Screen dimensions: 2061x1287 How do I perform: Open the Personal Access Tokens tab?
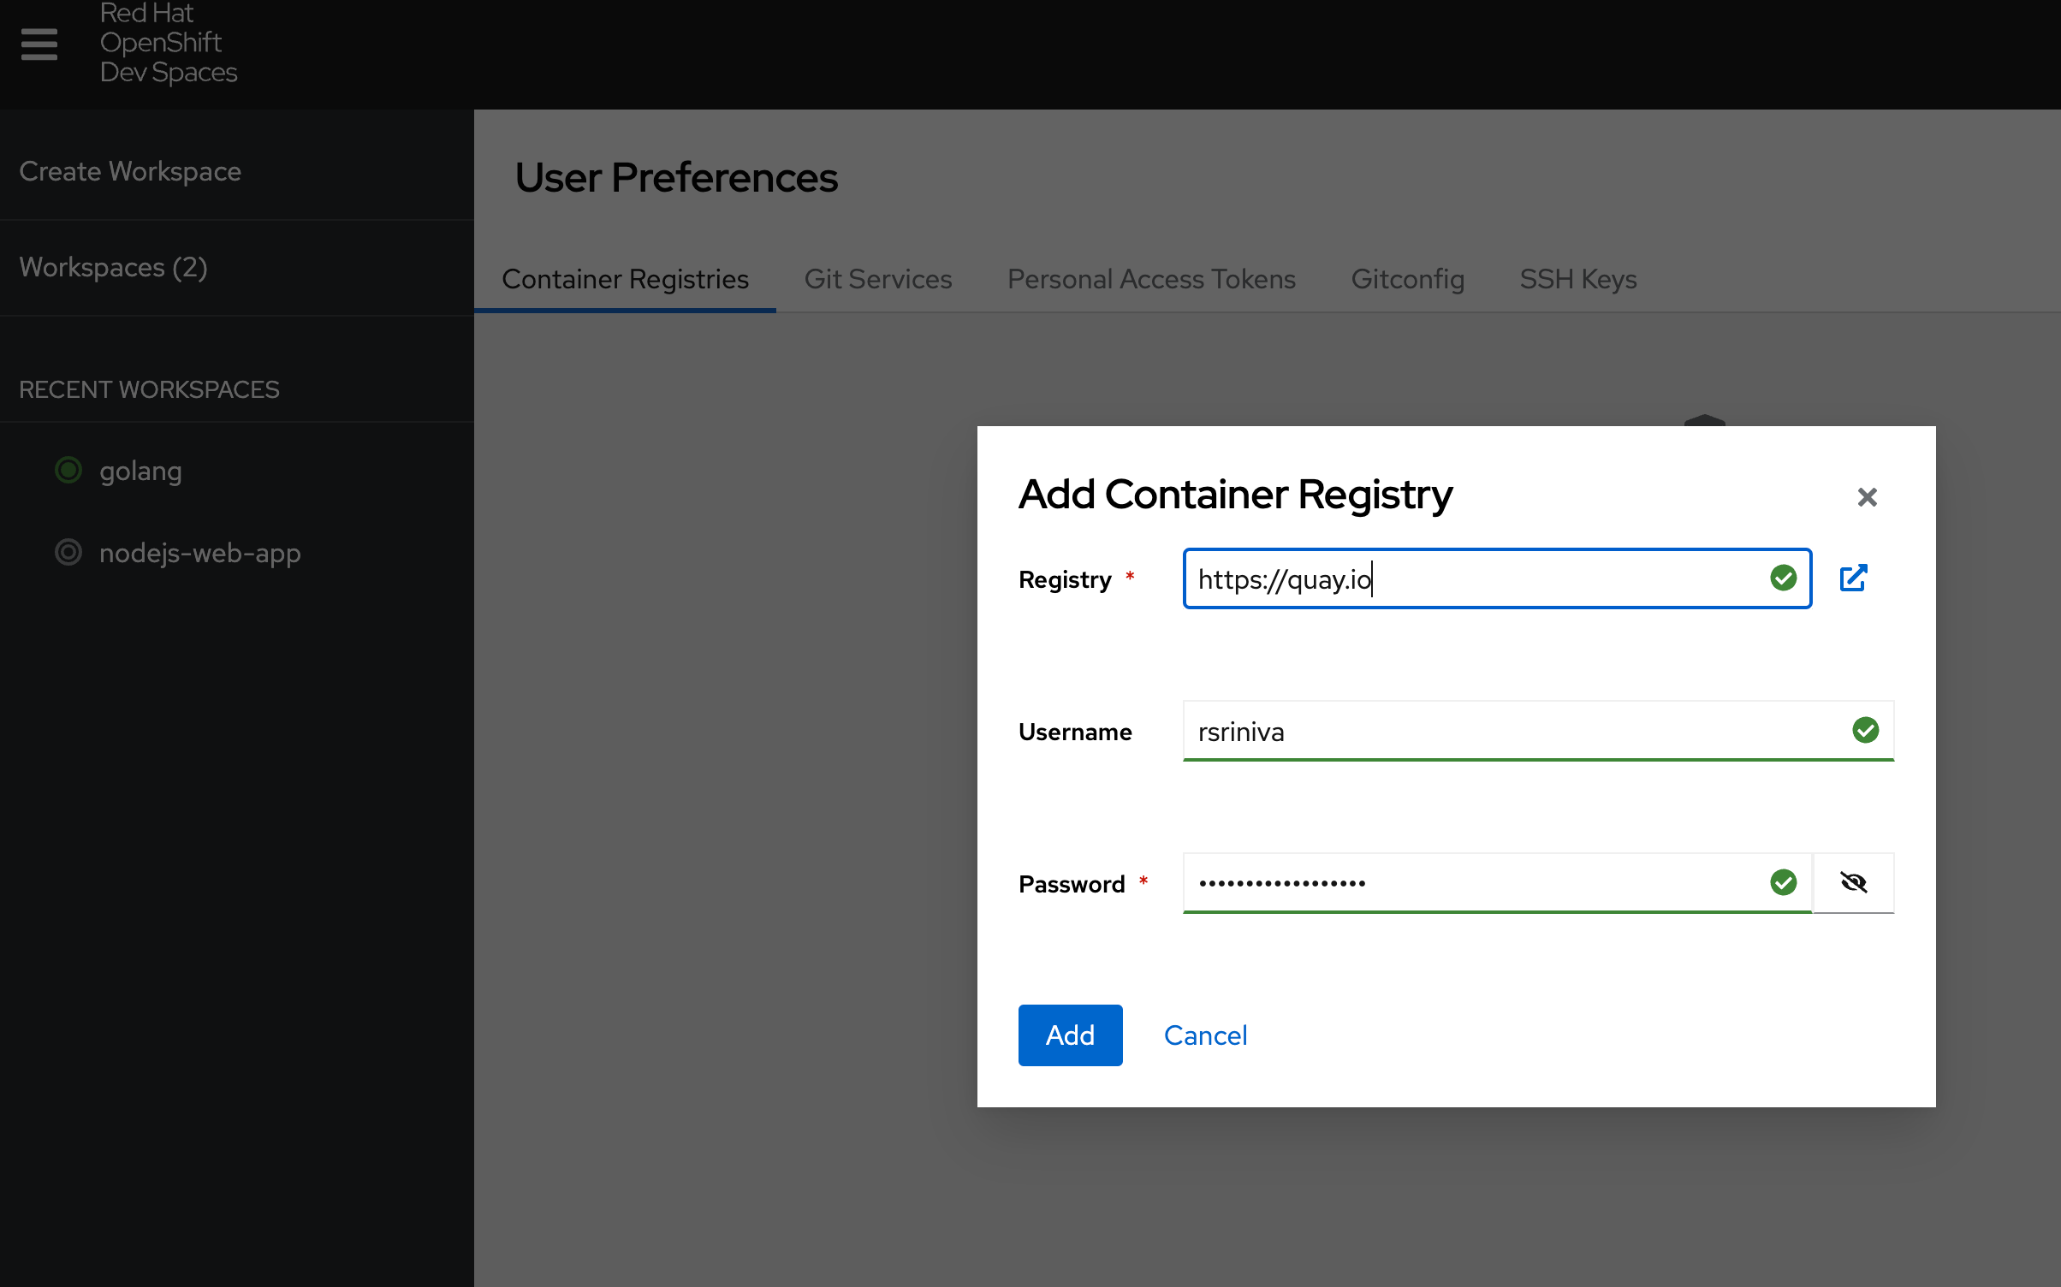[1151, 279]
